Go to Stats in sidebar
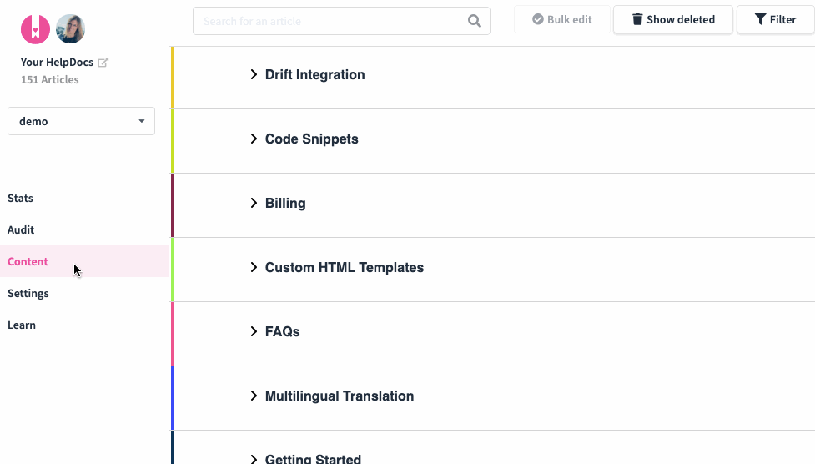815x464 pixels. pos(20,198)
